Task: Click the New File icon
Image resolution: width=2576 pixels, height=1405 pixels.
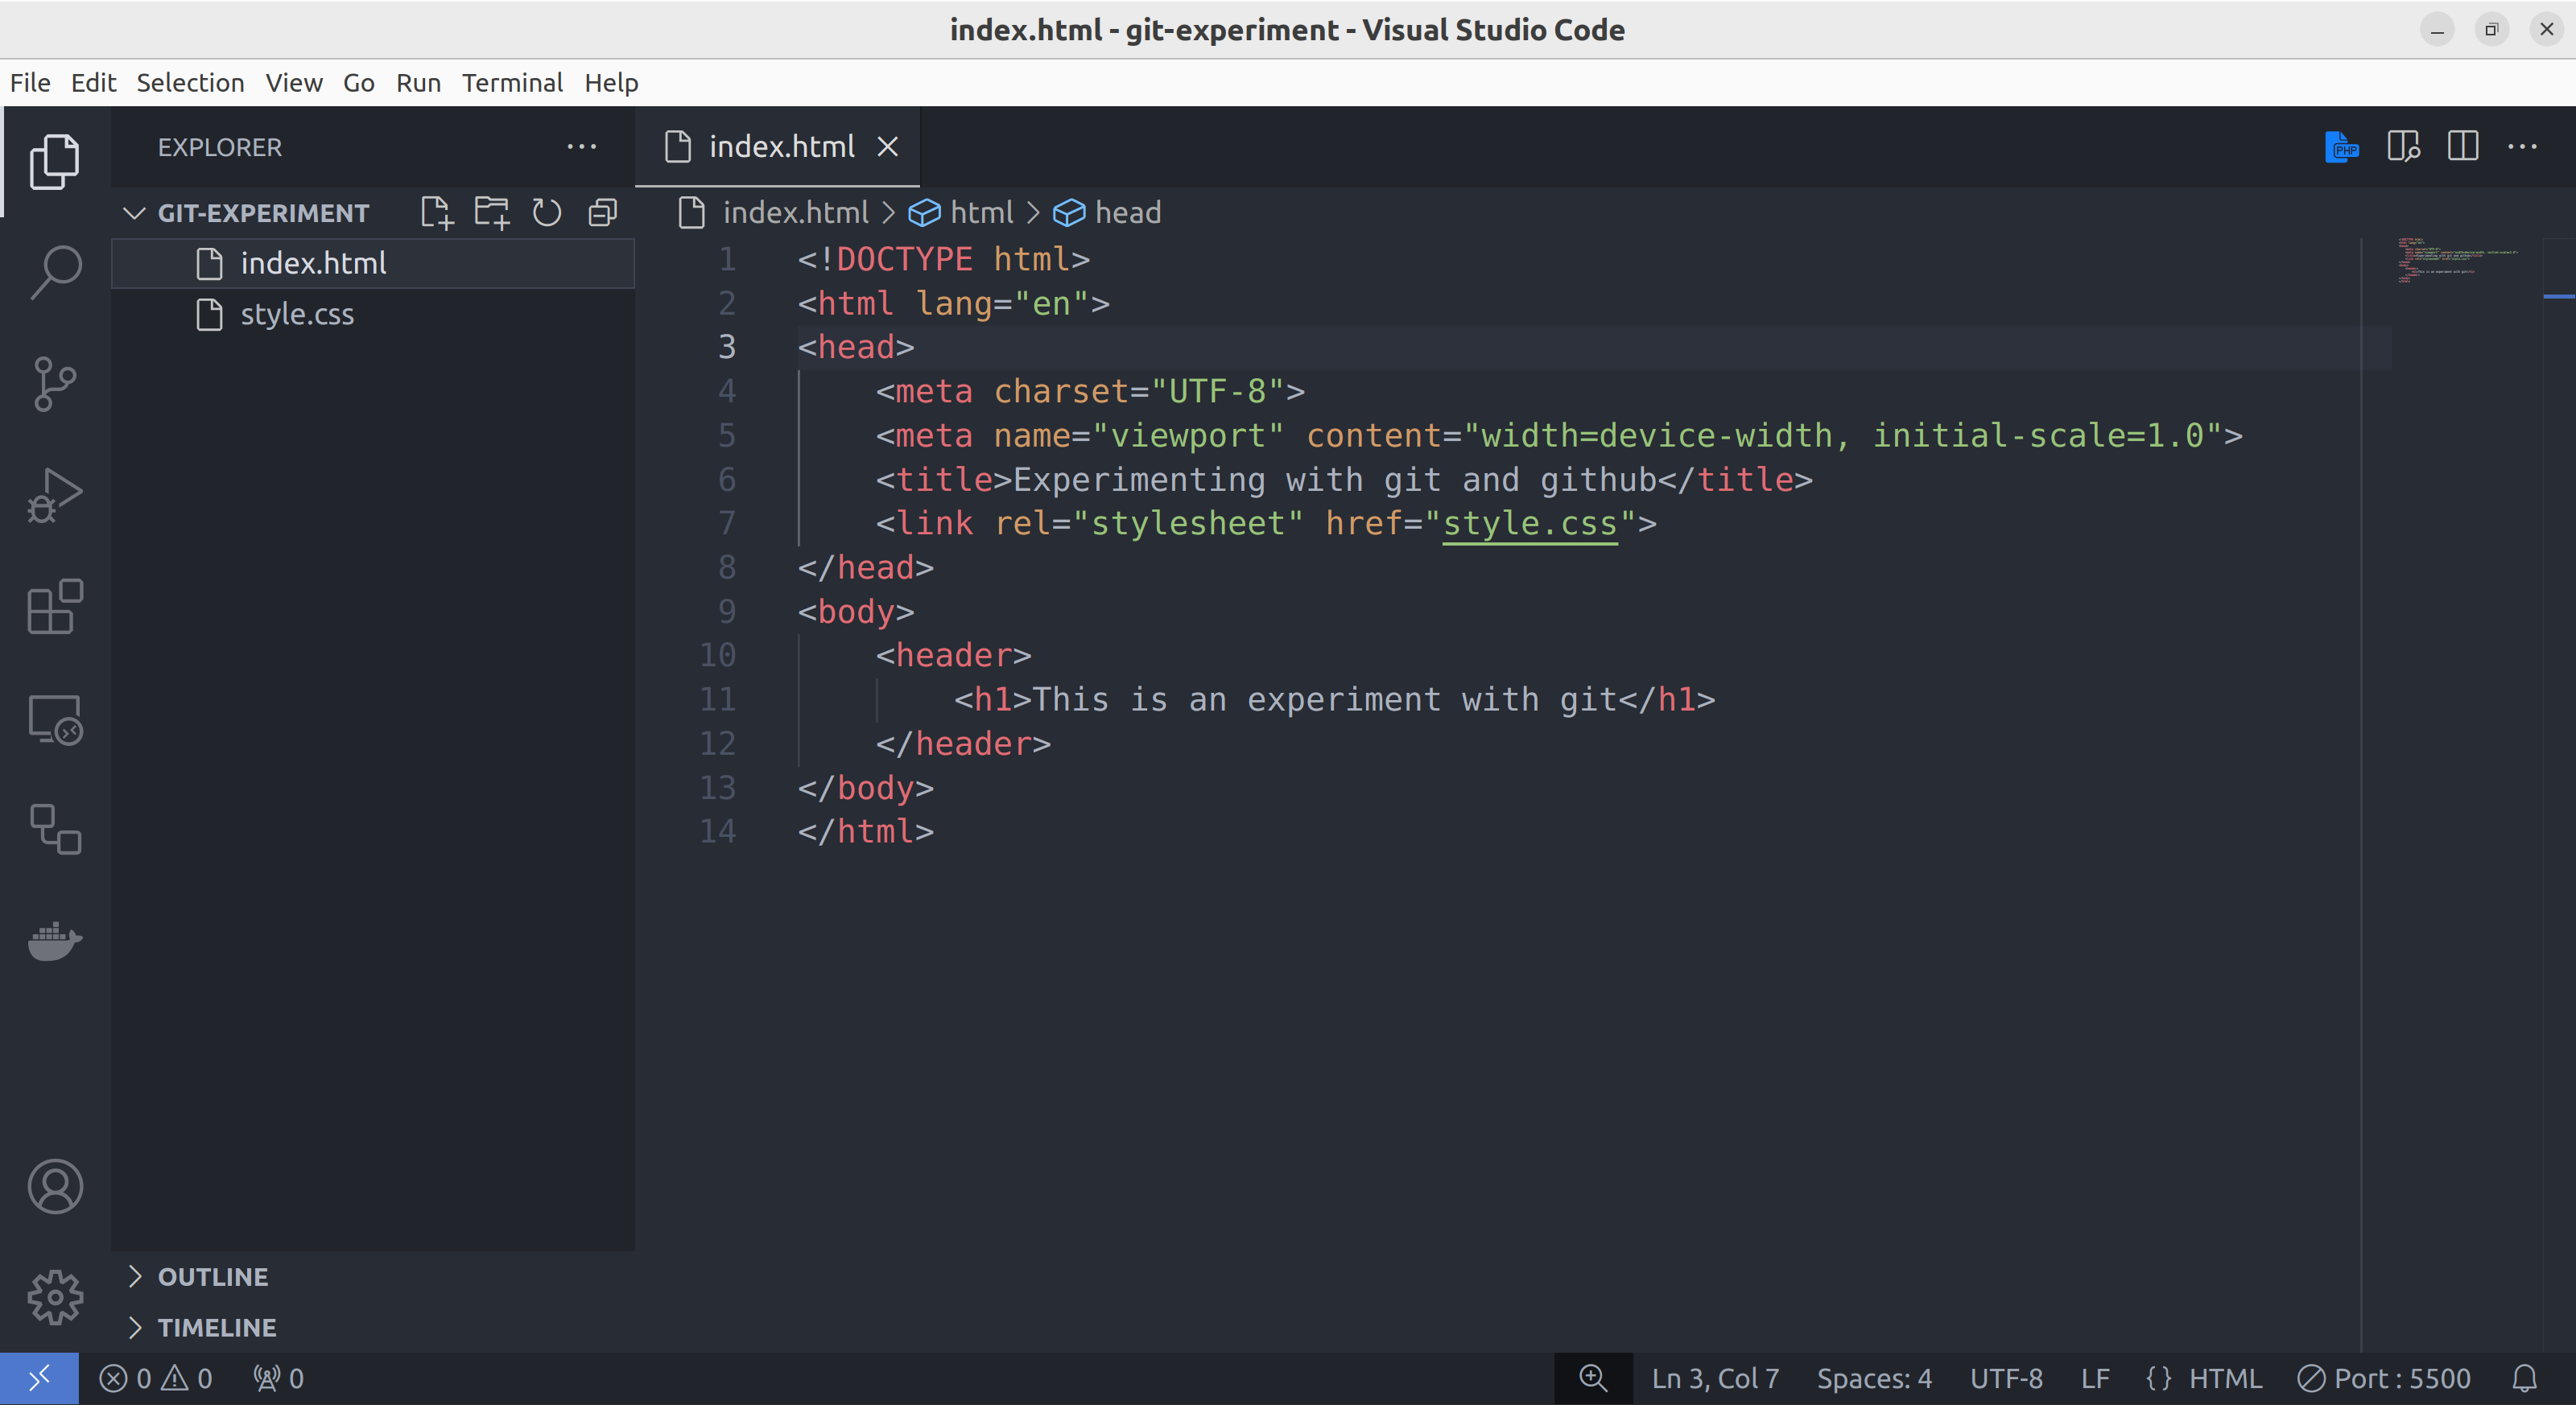Action: [x=437, y=213]
